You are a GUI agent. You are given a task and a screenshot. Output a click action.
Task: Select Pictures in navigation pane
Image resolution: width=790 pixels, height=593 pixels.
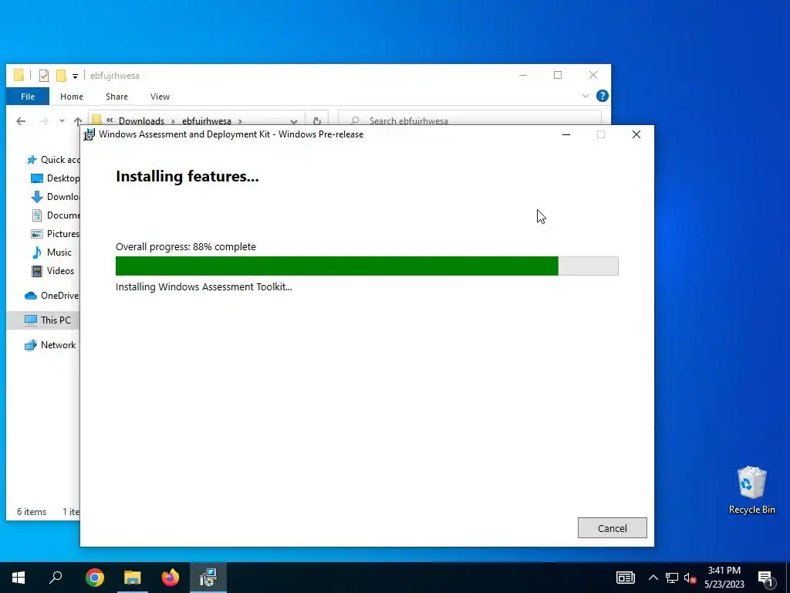[x=55, y=233]
